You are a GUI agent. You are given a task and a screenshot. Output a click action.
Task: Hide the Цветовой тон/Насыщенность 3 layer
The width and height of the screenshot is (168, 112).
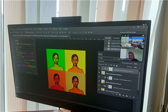click(x=99, y=68)
